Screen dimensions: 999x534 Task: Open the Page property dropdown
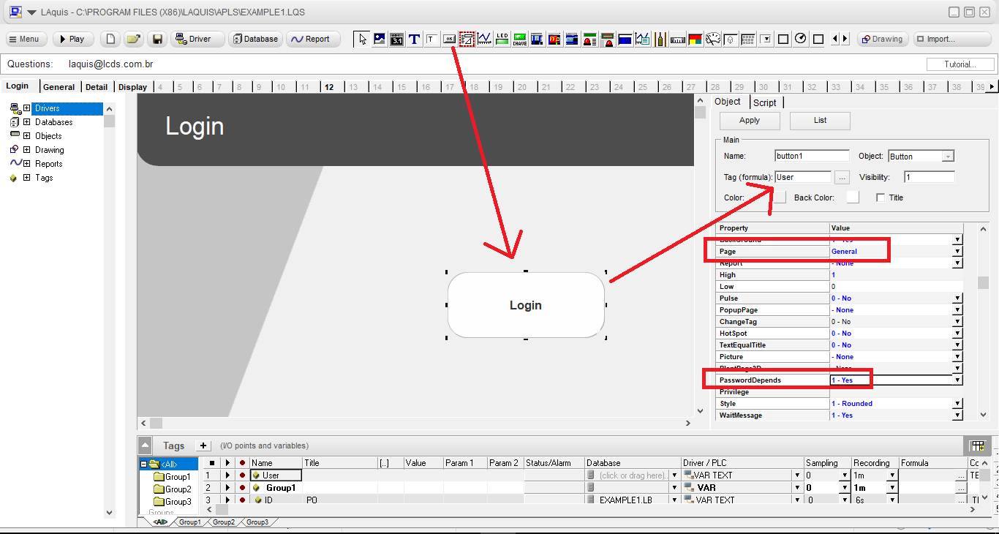click(x=957, y=252)
